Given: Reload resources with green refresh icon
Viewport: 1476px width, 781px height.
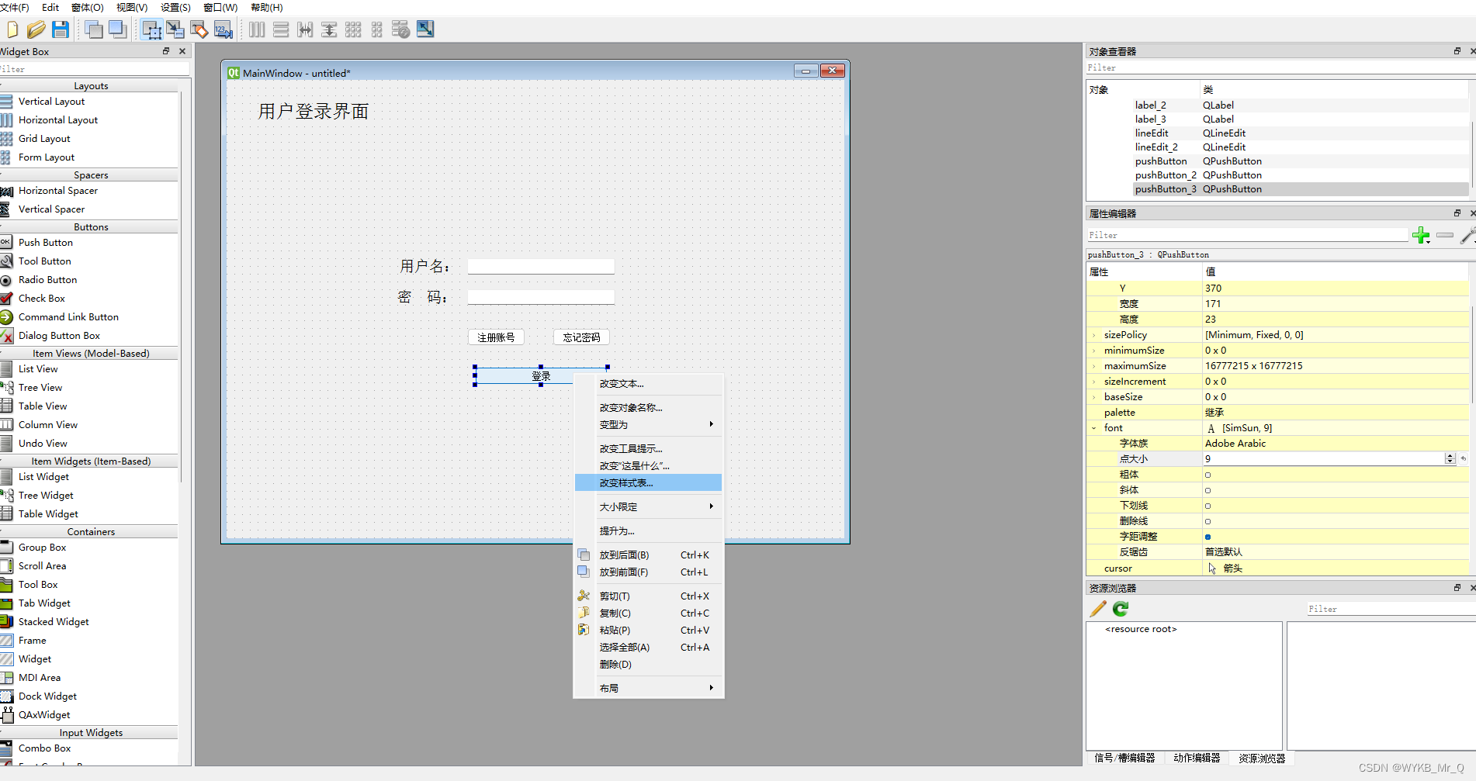Looking at the screenshot, I should point(1121,609).
